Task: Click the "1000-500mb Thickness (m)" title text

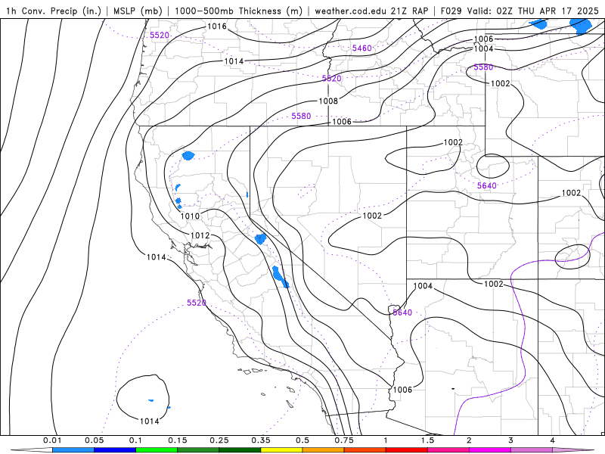Action: pyautogui.click(x=238, y=11)
